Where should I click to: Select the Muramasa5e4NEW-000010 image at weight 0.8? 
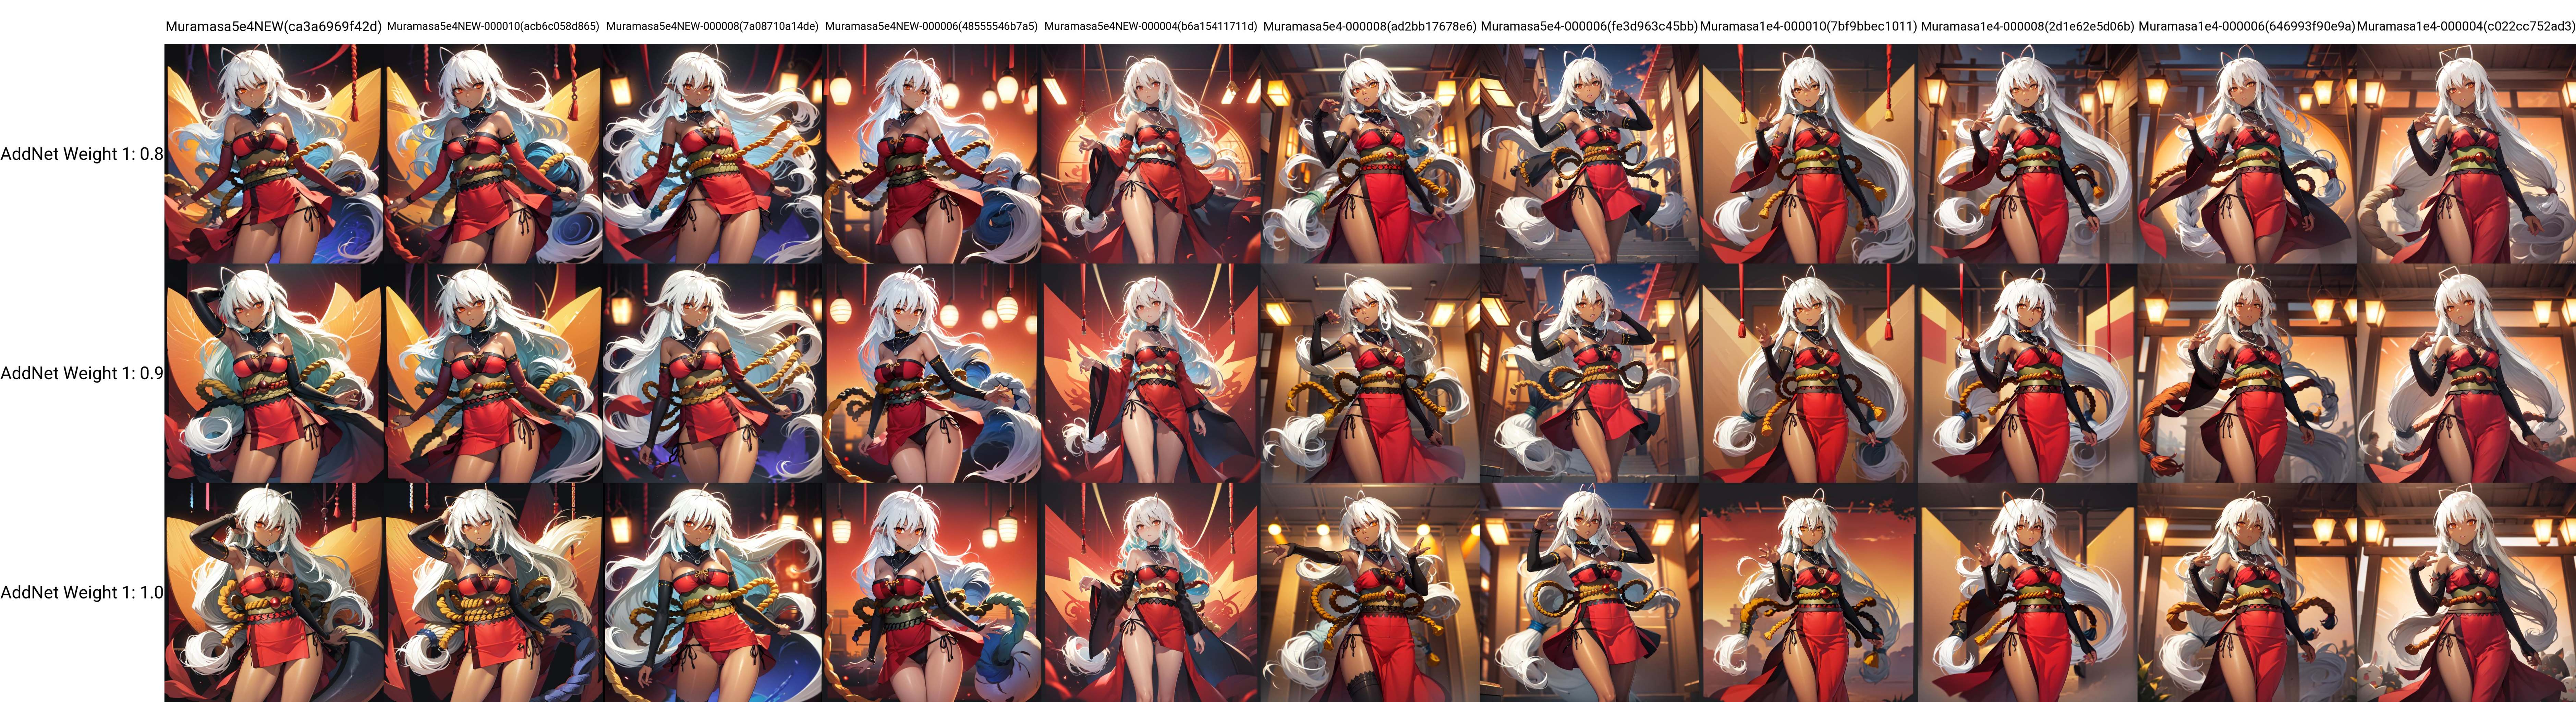click(x=493, y=154)
